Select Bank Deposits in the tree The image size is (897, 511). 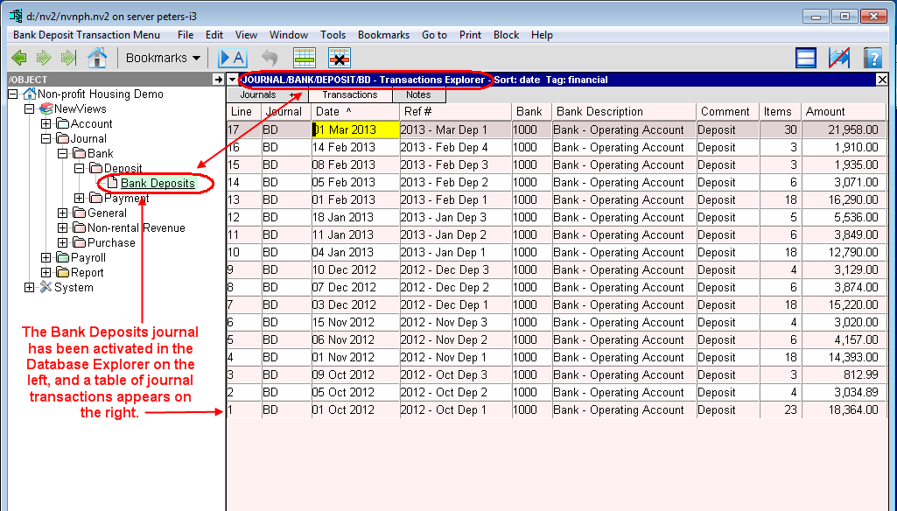coord(158,184)
